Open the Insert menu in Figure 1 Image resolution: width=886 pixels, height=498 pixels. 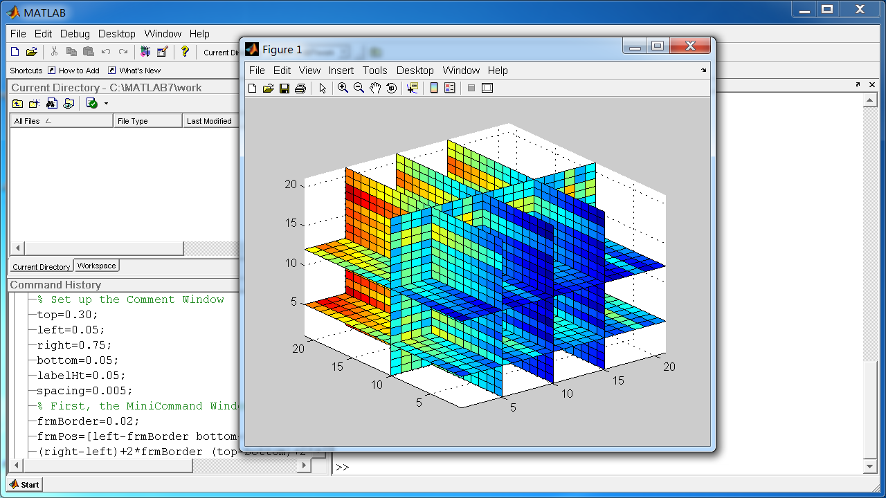pyautogui.click(x=341, y=71)
